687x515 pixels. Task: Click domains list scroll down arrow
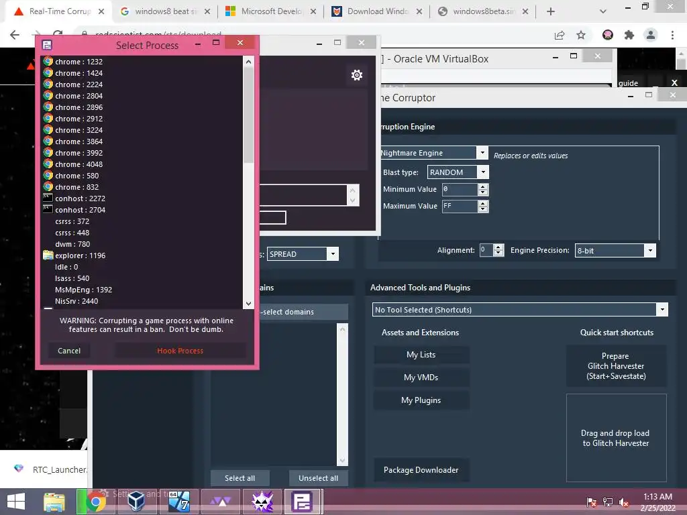[x=342, y=461]
